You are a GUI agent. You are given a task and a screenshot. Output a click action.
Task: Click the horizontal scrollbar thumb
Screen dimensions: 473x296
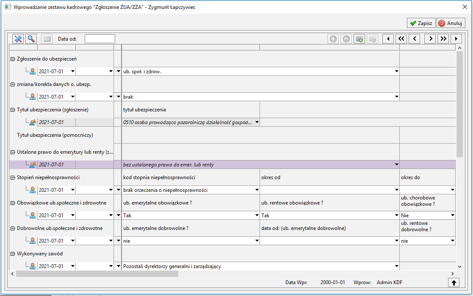[97, 274]
